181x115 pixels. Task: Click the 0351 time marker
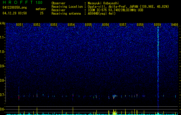[x=19, y=25]
